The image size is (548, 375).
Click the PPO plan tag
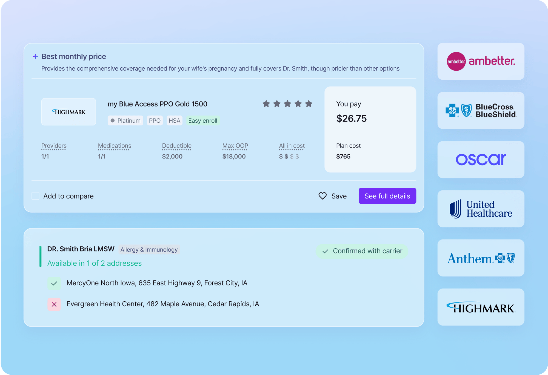(155, 121)
